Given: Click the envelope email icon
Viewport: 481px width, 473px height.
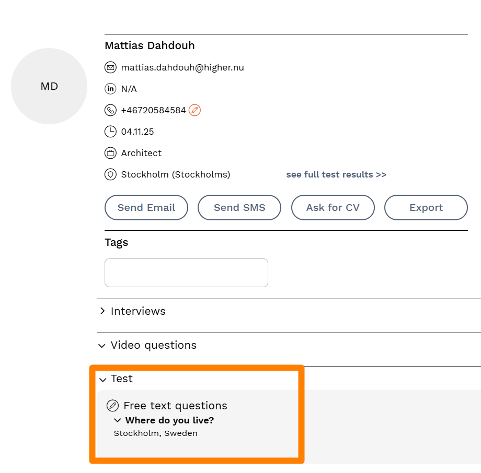Looking at the screenshot, I should point(110,67).
